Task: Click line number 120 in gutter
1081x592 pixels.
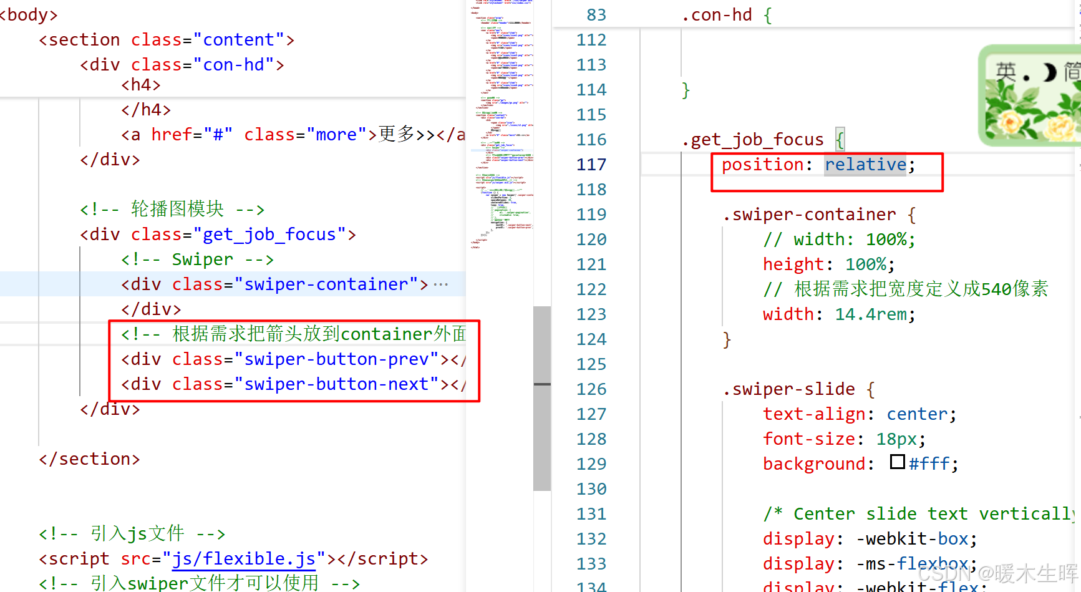Action: [591, 239]
